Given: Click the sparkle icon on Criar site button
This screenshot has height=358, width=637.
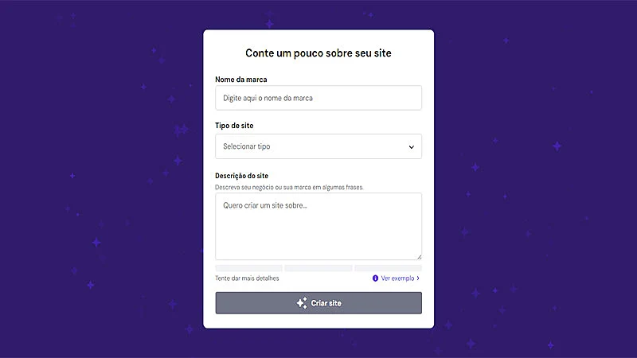Looking at the screenshot, I should [x=301, y=303].
